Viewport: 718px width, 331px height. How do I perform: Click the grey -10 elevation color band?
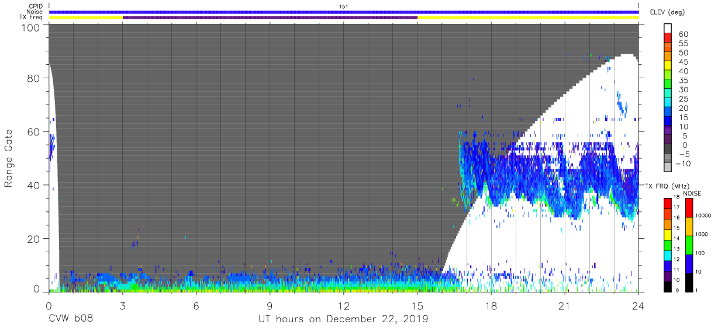(668, 168)
